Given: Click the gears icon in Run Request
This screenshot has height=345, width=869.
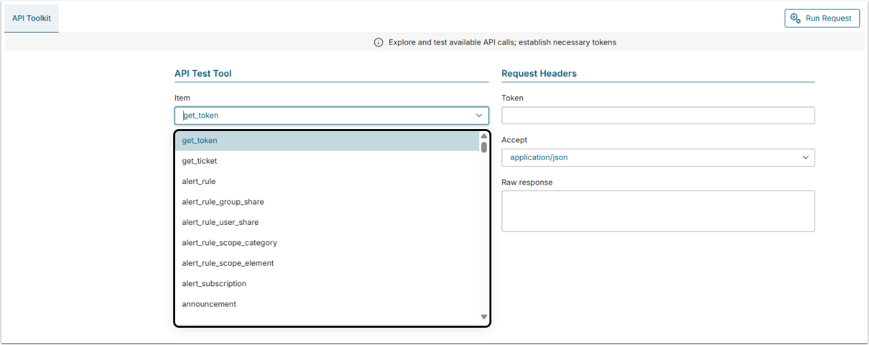Looking at the screenshot, I should pos(796,18).
